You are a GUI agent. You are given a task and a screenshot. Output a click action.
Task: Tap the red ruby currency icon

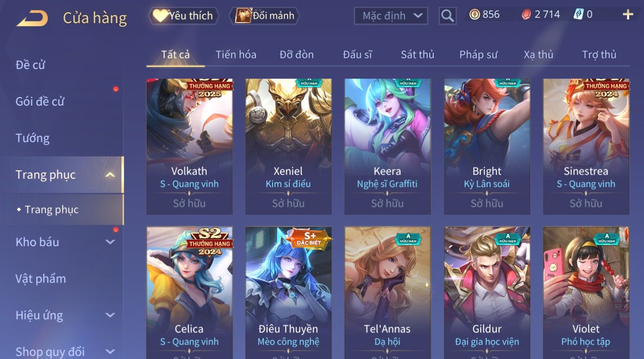click(526, 15)
